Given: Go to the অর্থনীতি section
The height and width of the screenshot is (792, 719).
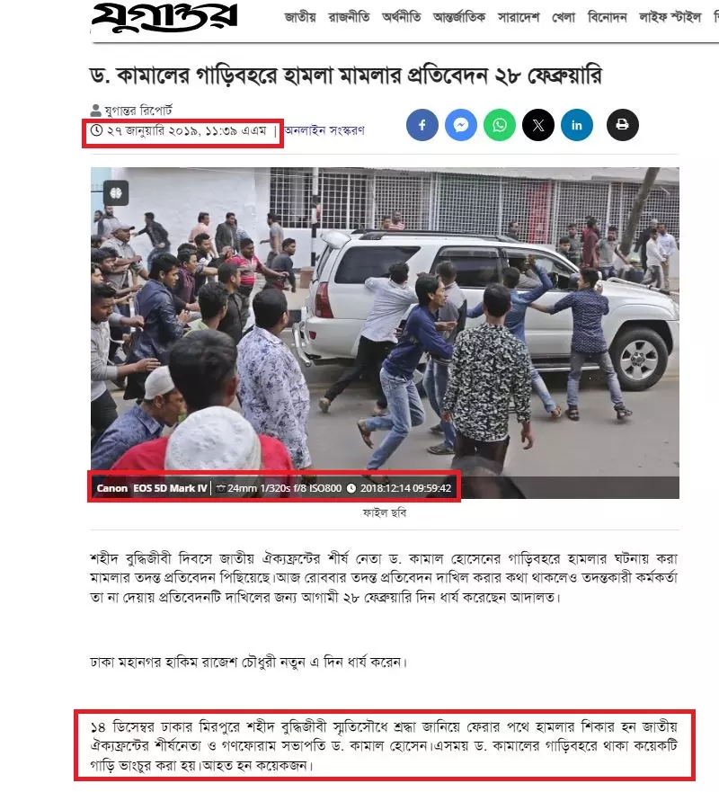Looking at the screenshot, I should [x=402, y=18].
